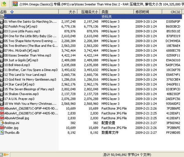Select file name 17 A U.N. Prayer.mp3
The width and height of the screenshot is (184, 157).
tap(19, 99)
